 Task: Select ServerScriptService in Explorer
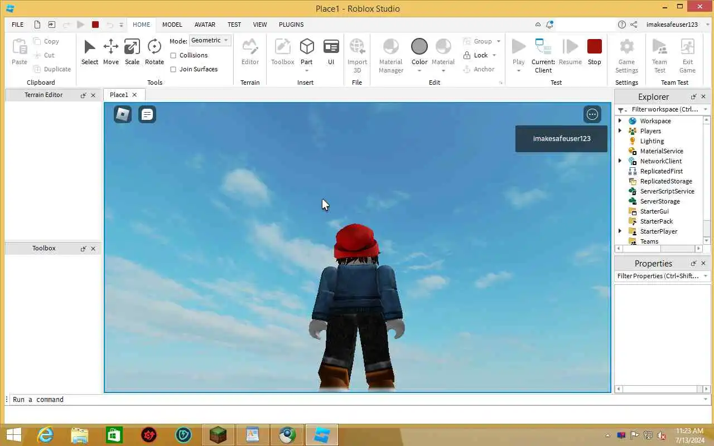(x=667, y=191)
